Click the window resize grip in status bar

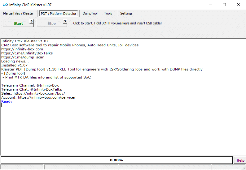(244, 168)
